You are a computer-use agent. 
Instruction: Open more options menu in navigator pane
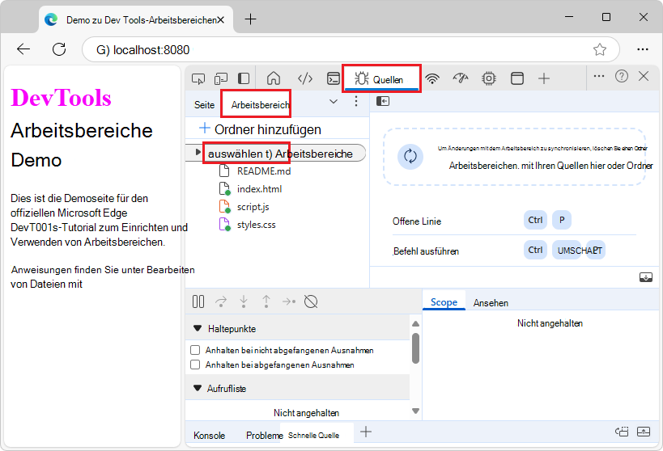point(356,101)
